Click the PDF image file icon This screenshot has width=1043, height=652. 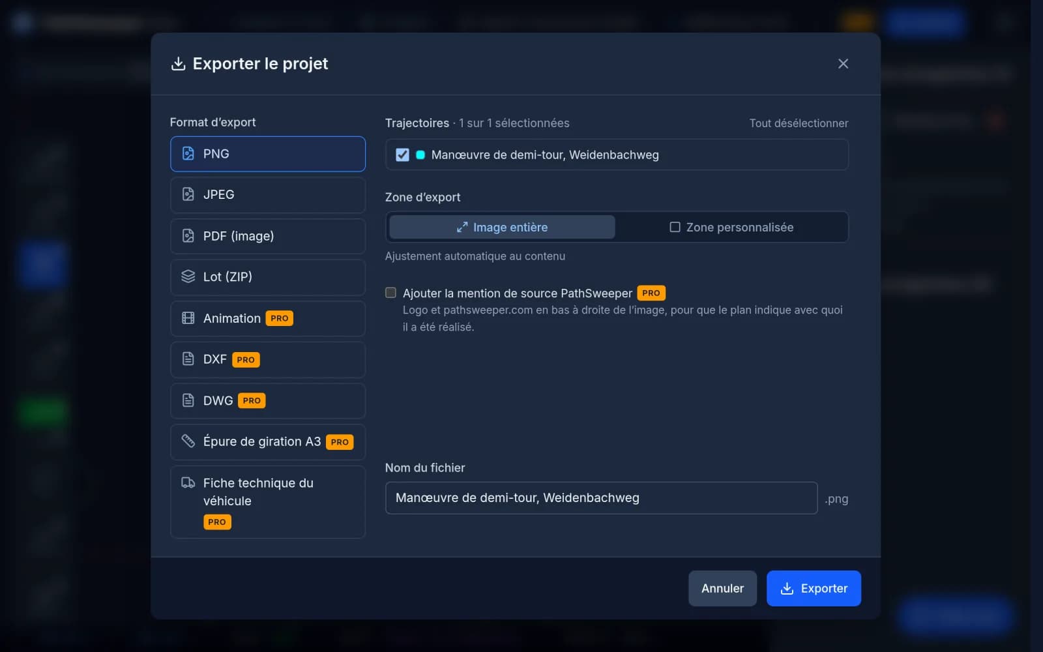[x=188, y=235]
